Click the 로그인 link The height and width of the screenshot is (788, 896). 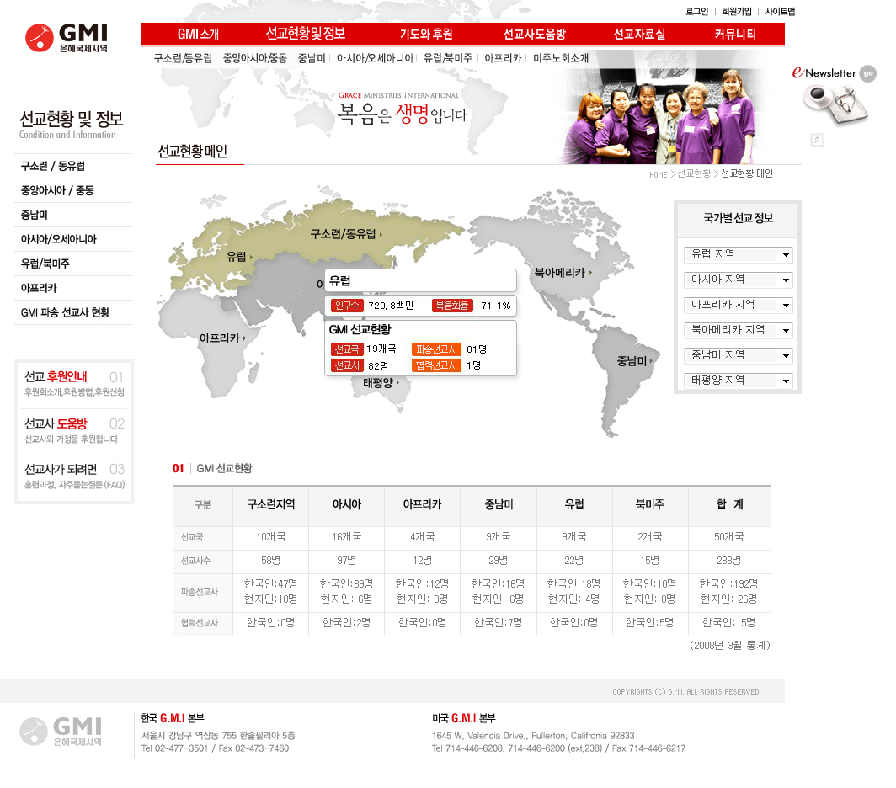click(696, 12)
